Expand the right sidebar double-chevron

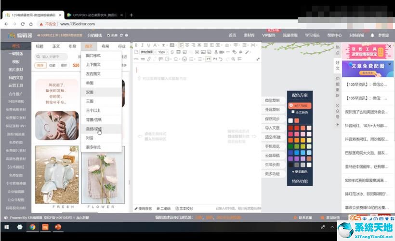[x=338, y=124]
